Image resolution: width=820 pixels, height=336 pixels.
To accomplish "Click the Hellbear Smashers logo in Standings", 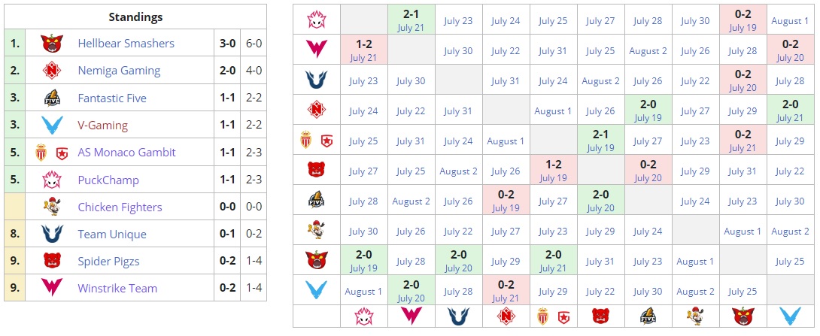I will coord(51,44).
